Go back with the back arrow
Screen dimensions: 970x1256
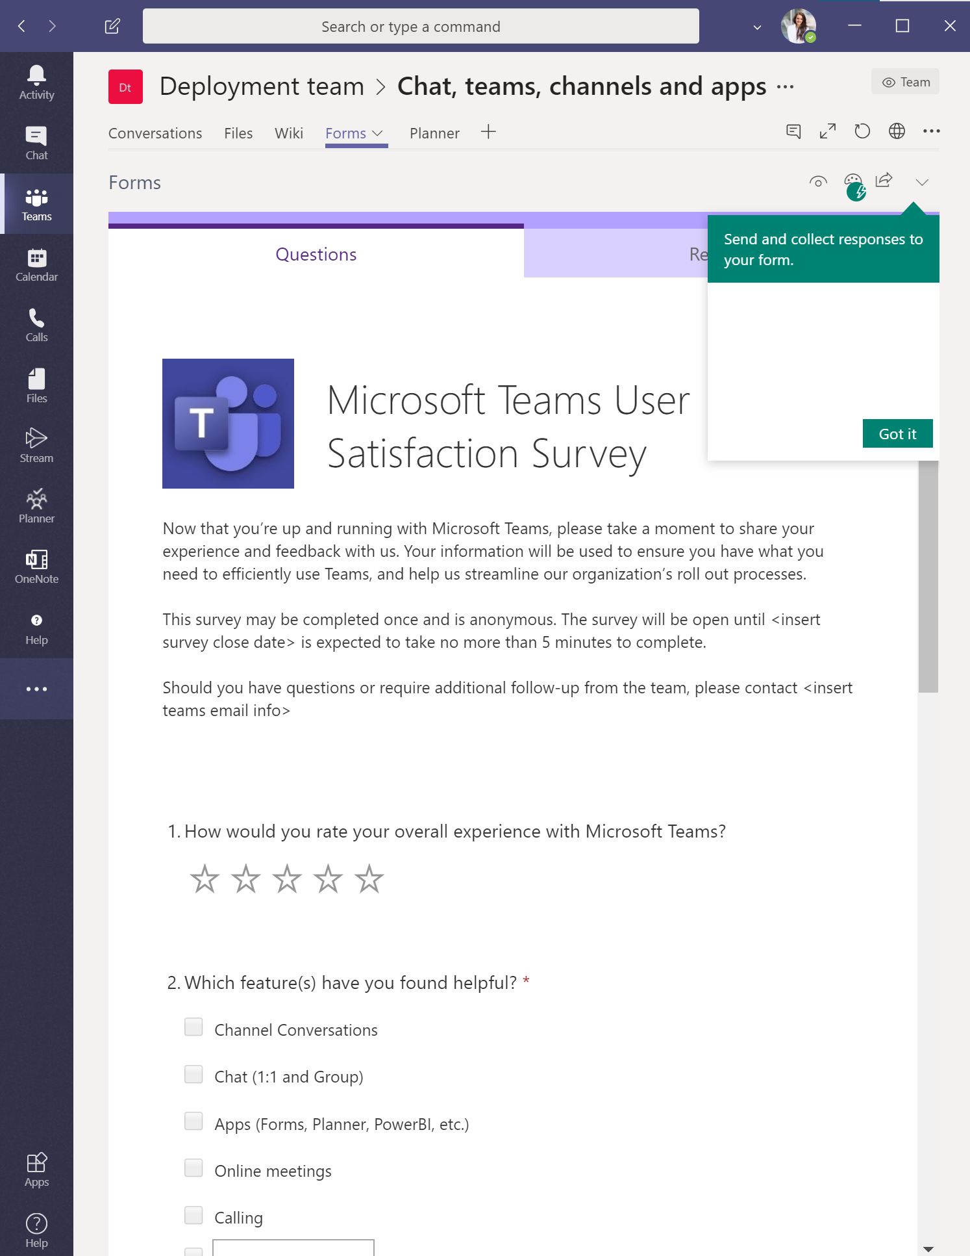(21, 26)
